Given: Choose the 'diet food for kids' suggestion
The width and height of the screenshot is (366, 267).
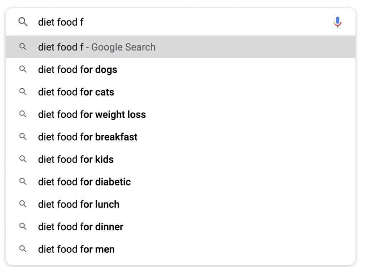Looking at the screenshot, I should (75, 159).
